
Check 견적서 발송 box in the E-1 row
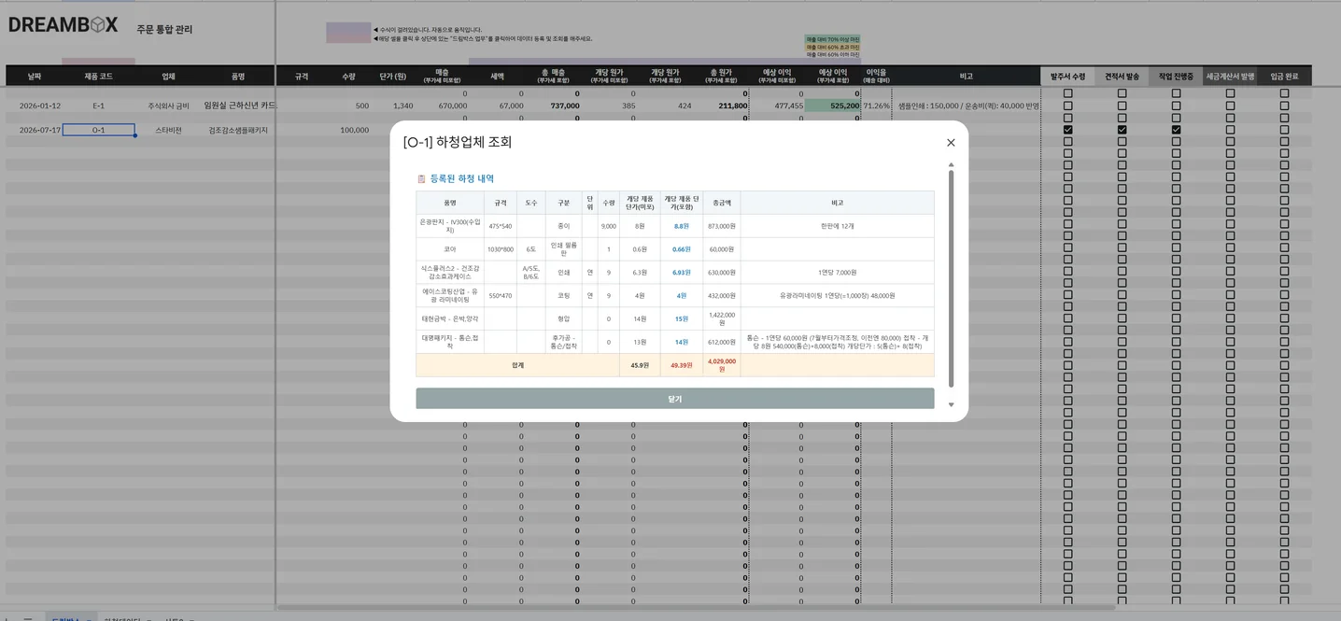pos(1122,106)
